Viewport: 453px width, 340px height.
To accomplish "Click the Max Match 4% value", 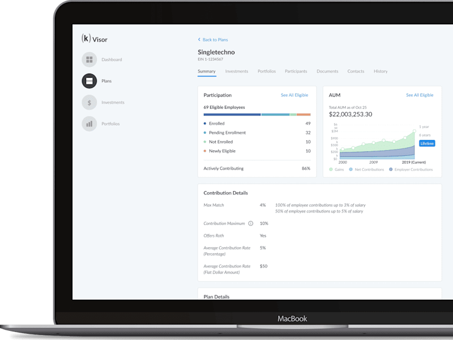I will [263, 205].
